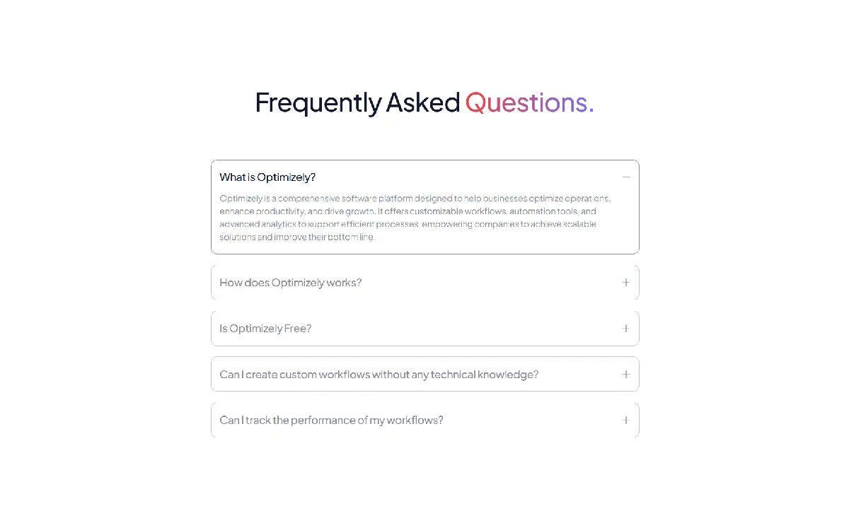Expand workflow performance question via plus icon

625,421
